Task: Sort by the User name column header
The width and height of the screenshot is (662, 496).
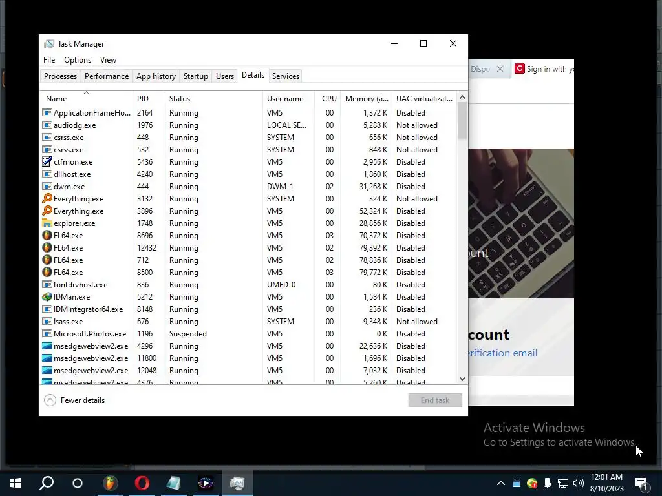Action: coord(288,98)
